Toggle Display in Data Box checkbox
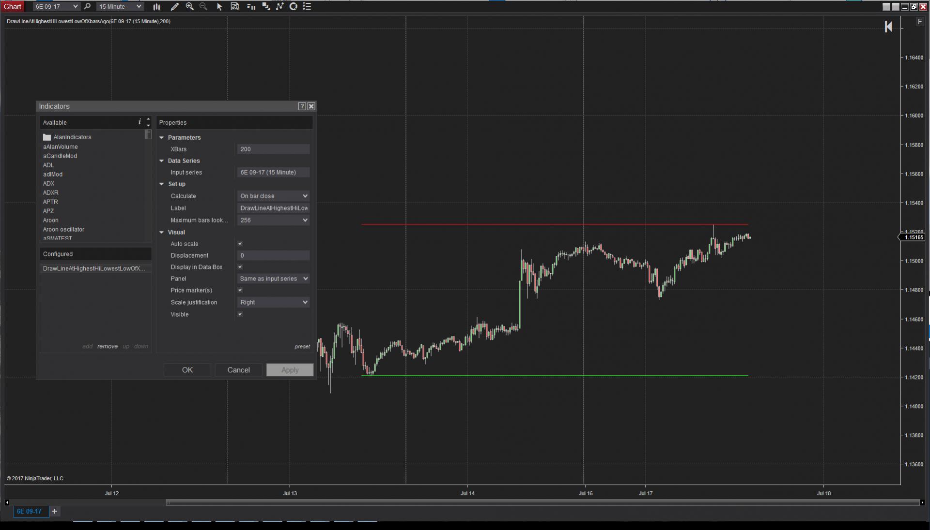930x530 pixels. pyautogui.click(x=240, y=267)
